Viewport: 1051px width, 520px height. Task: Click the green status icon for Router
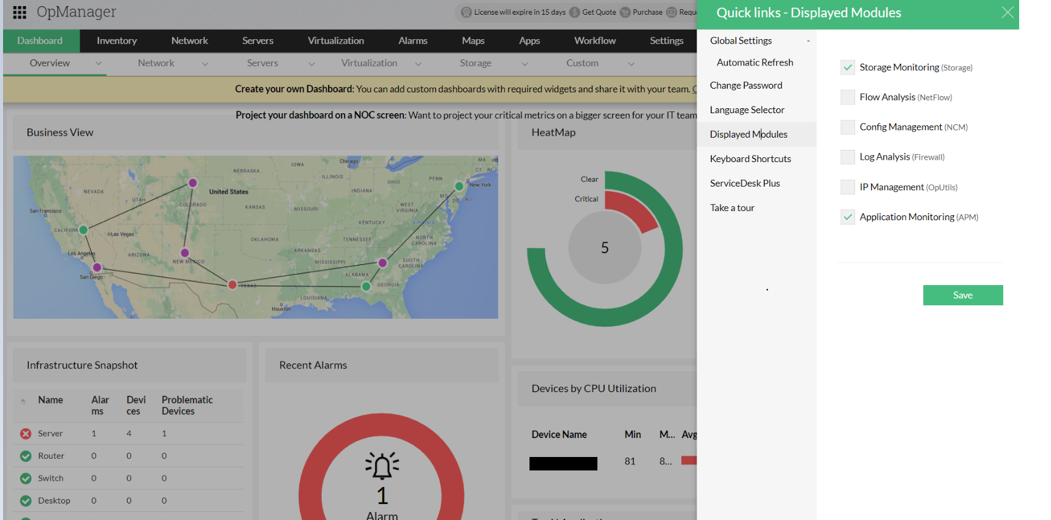pyautogui.click(x=26, y=456)
